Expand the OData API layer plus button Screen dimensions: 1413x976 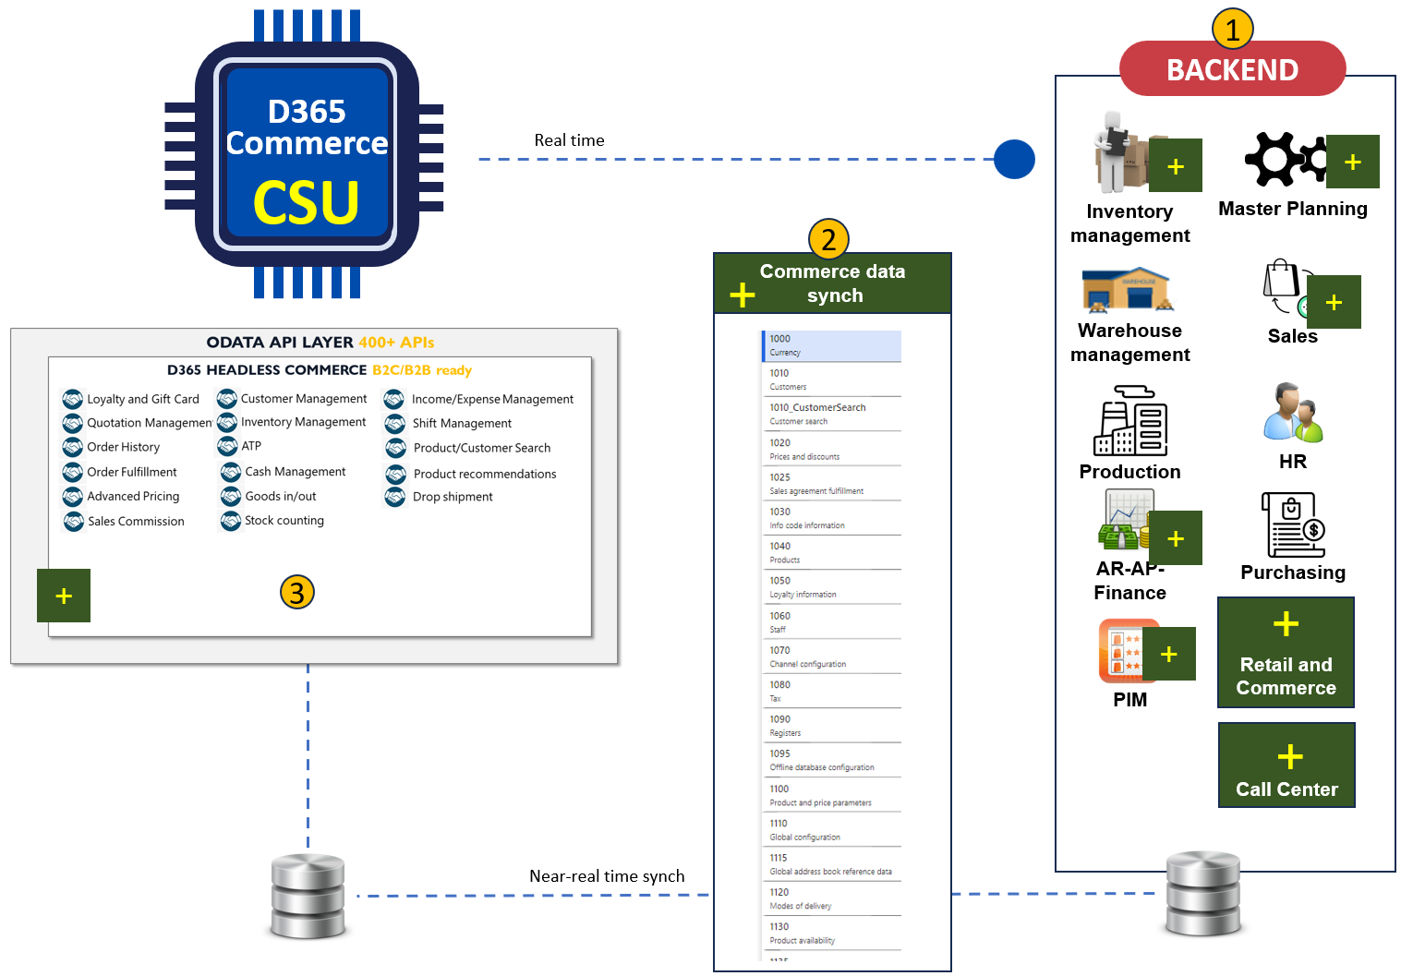[64, 596]
